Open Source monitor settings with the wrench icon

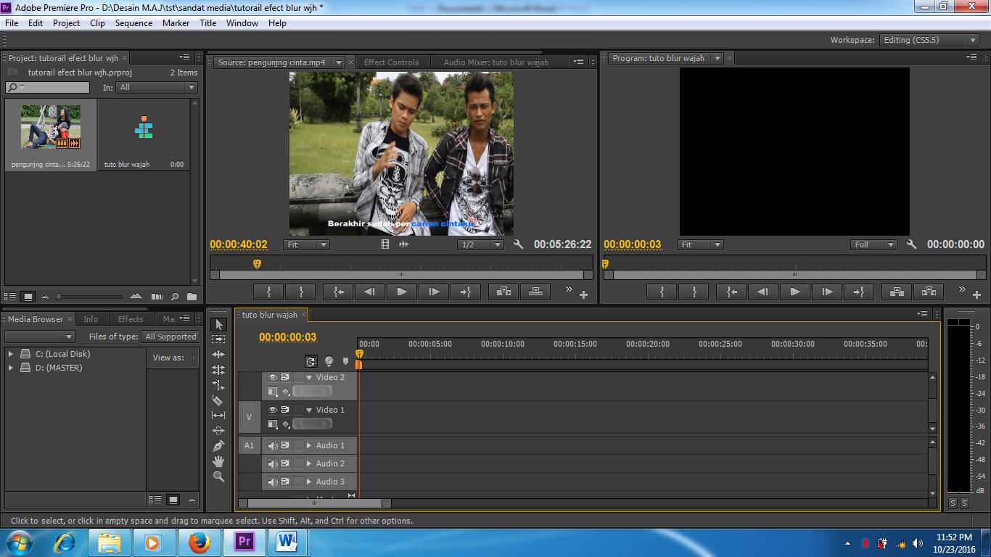(518, 244)
